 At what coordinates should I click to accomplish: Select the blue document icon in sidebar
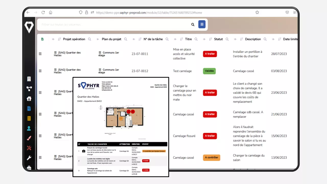point(29,108)
